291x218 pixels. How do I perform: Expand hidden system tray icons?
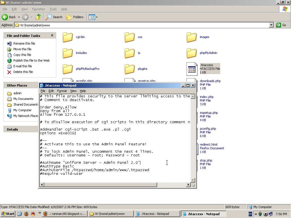point(256,214)
